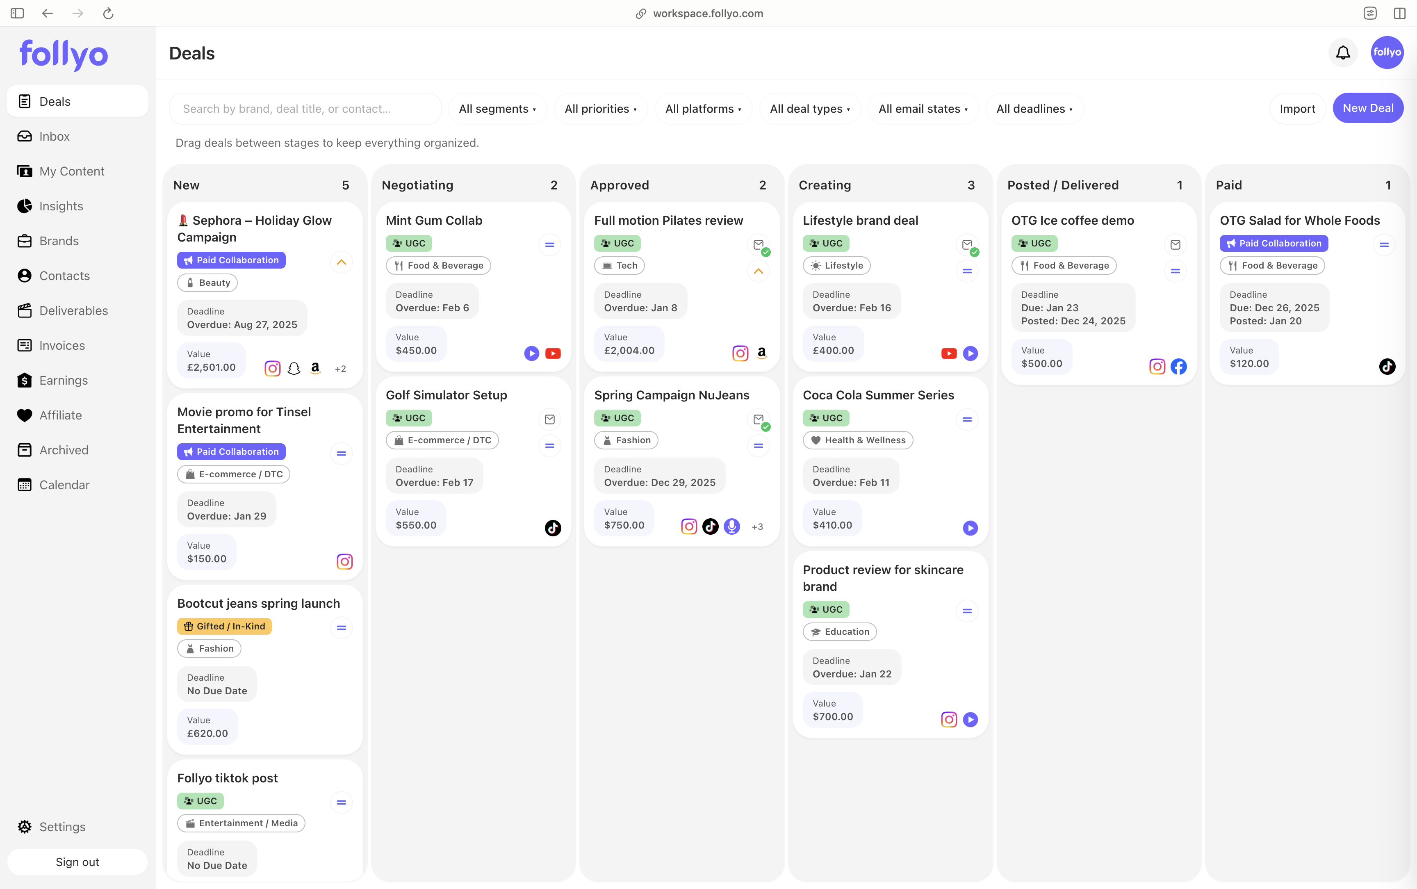Click the New Deal button

point(1368,107)
